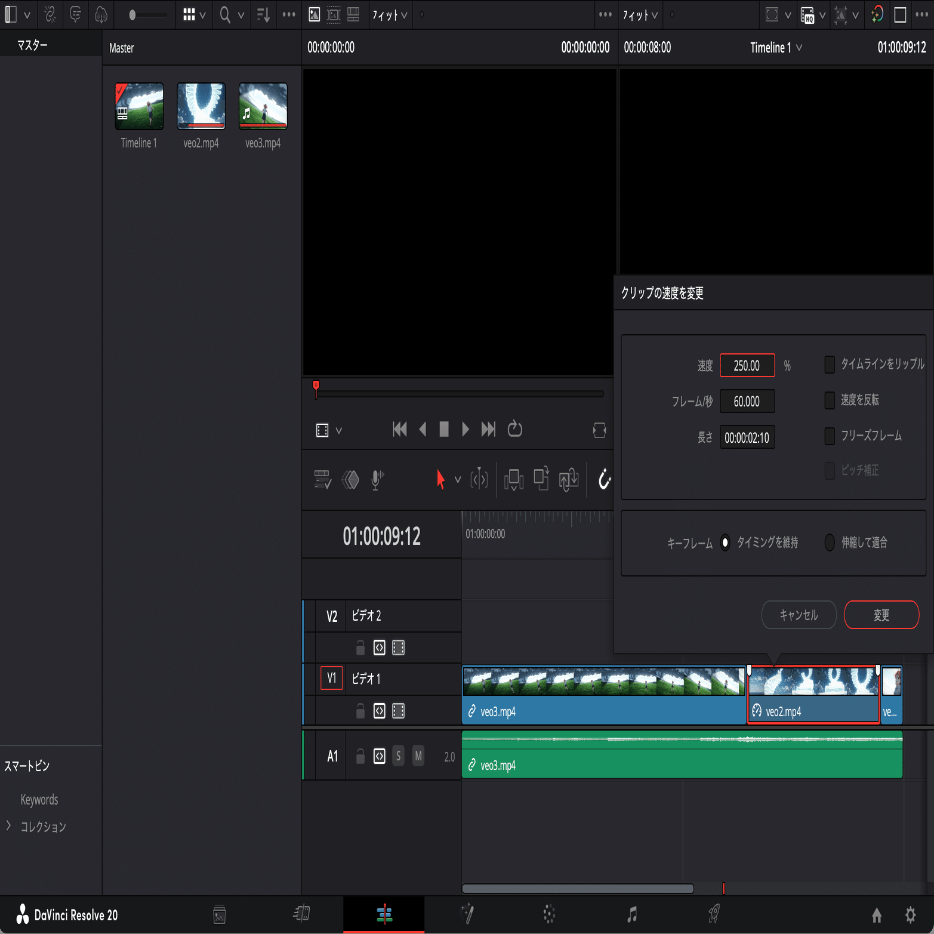Cancel the clip speed dialog
This screenshot has height=934, width=934.
pos(799,614)
